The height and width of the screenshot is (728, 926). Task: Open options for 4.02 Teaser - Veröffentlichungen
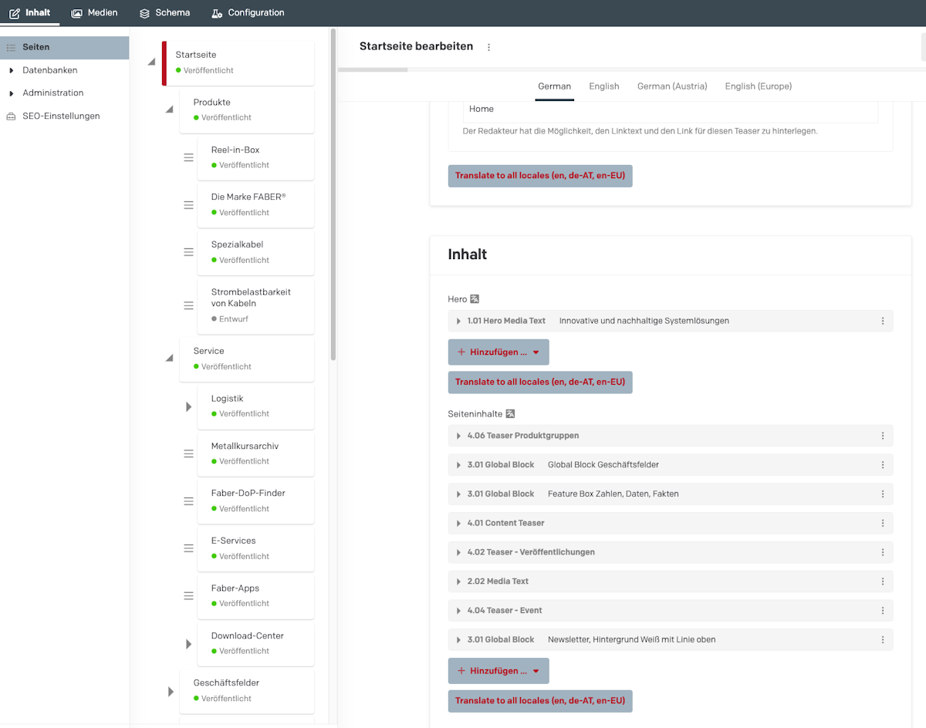[883, 552]
